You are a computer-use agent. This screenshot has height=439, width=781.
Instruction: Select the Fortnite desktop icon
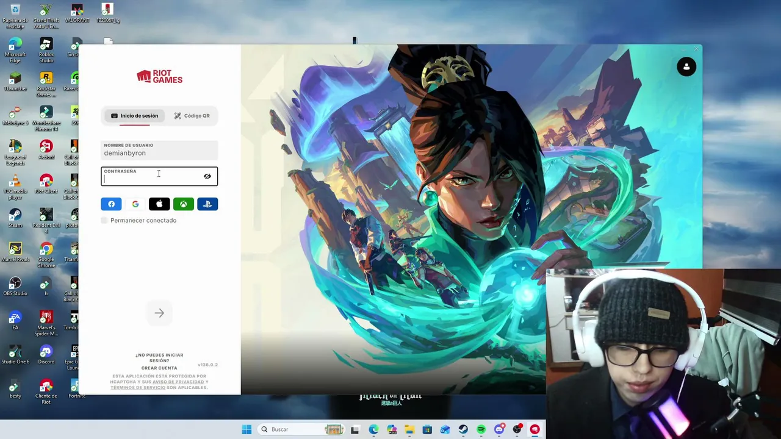[x=77, y=389]
